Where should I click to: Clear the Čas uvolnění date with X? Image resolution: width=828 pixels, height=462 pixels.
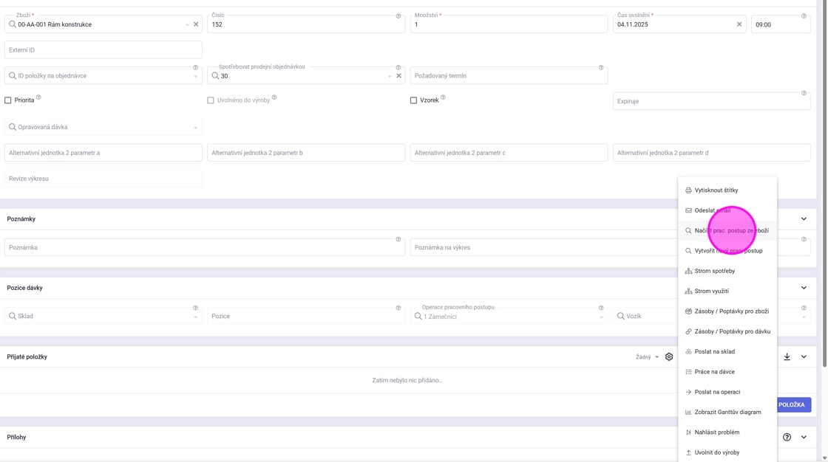coord(739,24)
